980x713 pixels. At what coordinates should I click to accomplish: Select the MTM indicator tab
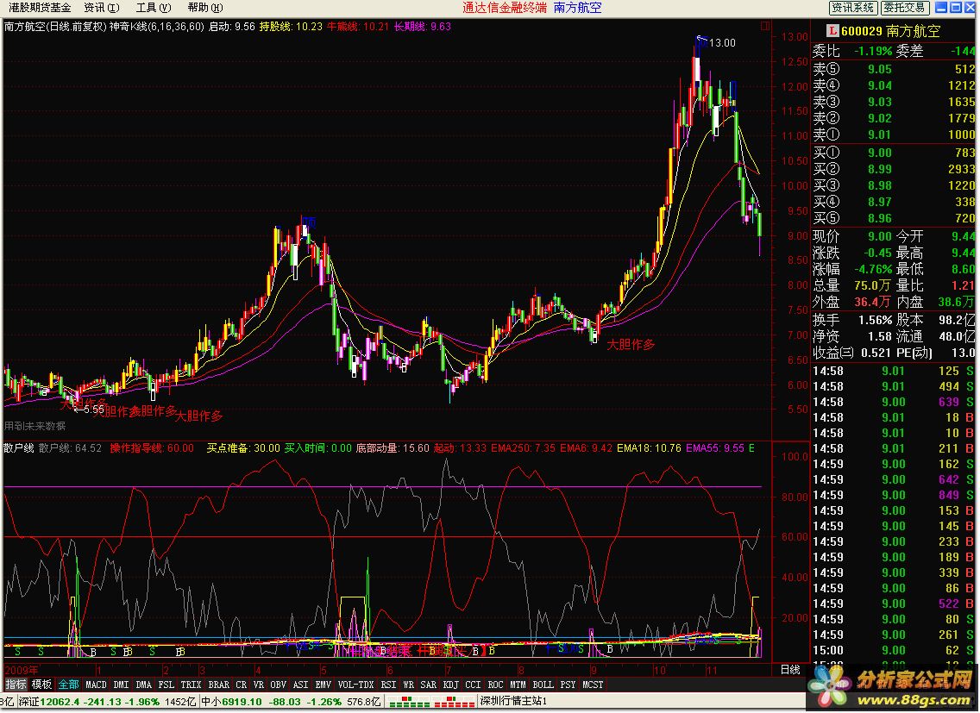[518, 685]
